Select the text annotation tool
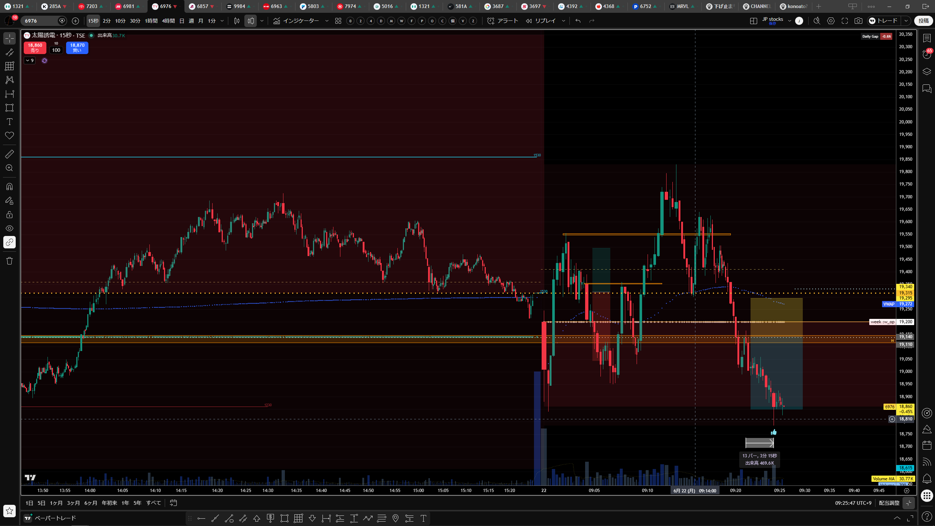 (x=9, y=122)
